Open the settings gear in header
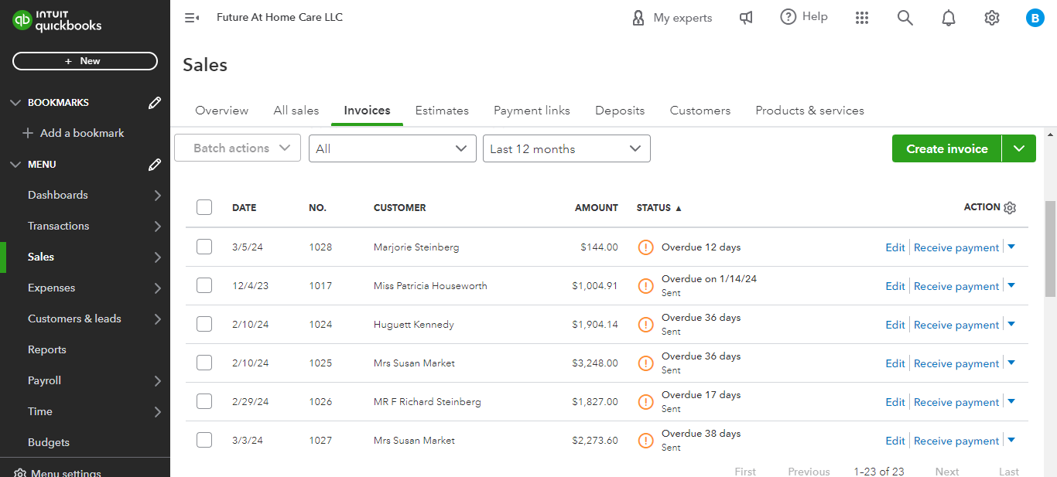1057x477 pixels. tap(992, 18)
